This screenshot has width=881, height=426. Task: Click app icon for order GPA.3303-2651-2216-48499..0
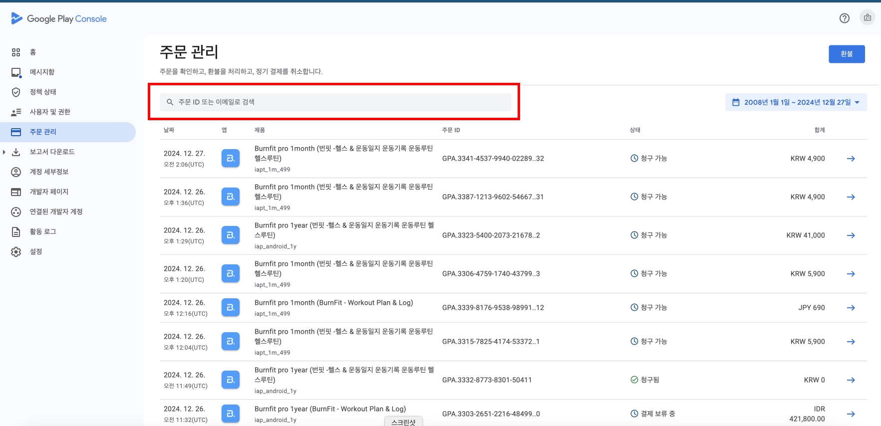coord(231,414)
